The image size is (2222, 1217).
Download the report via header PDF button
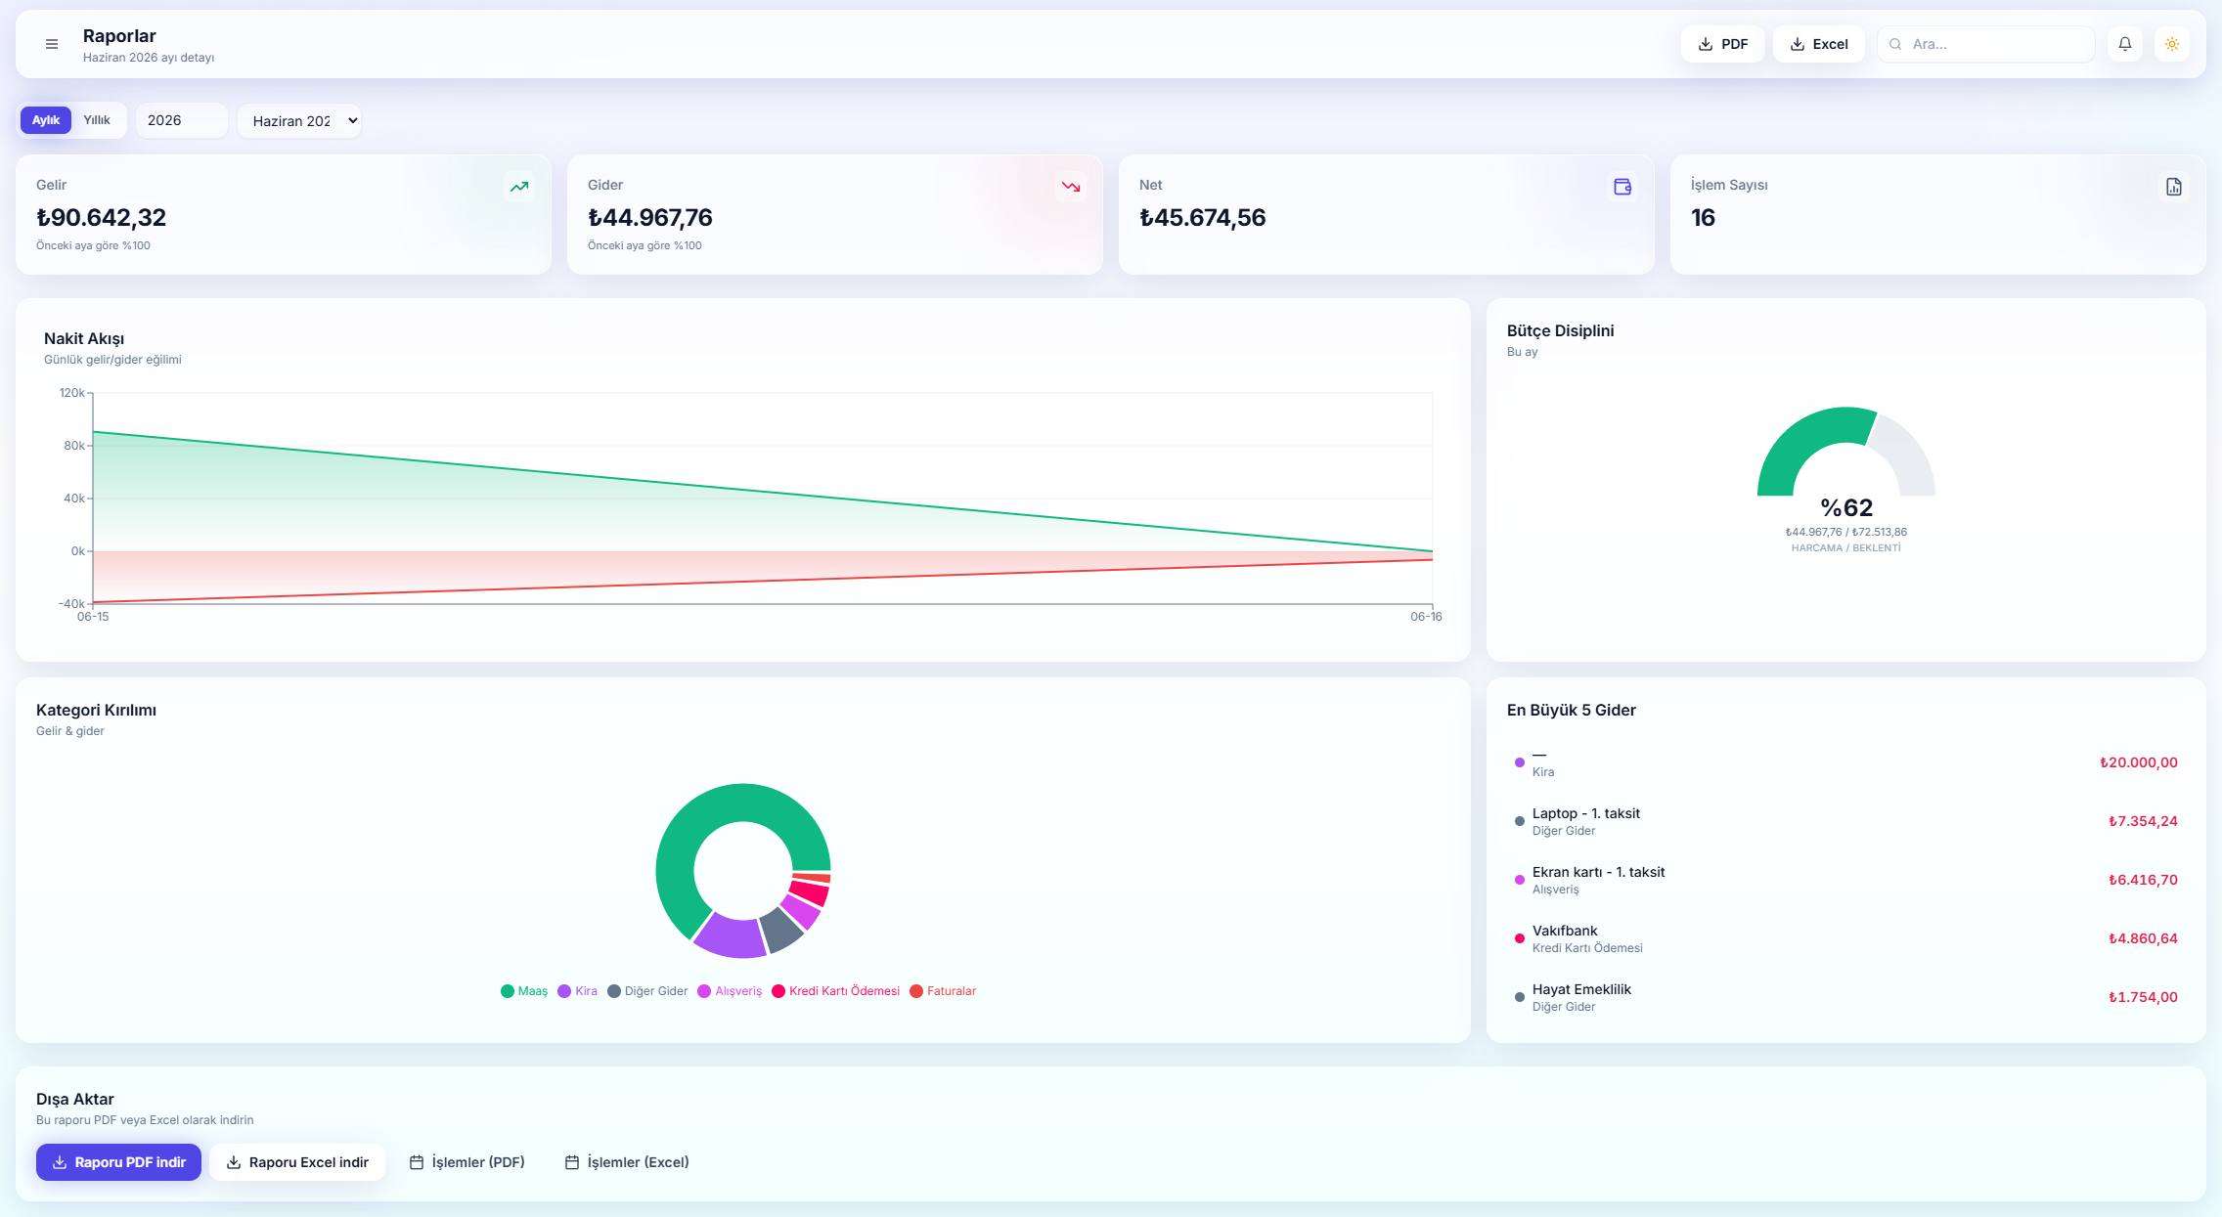(x=1723, y=44)
